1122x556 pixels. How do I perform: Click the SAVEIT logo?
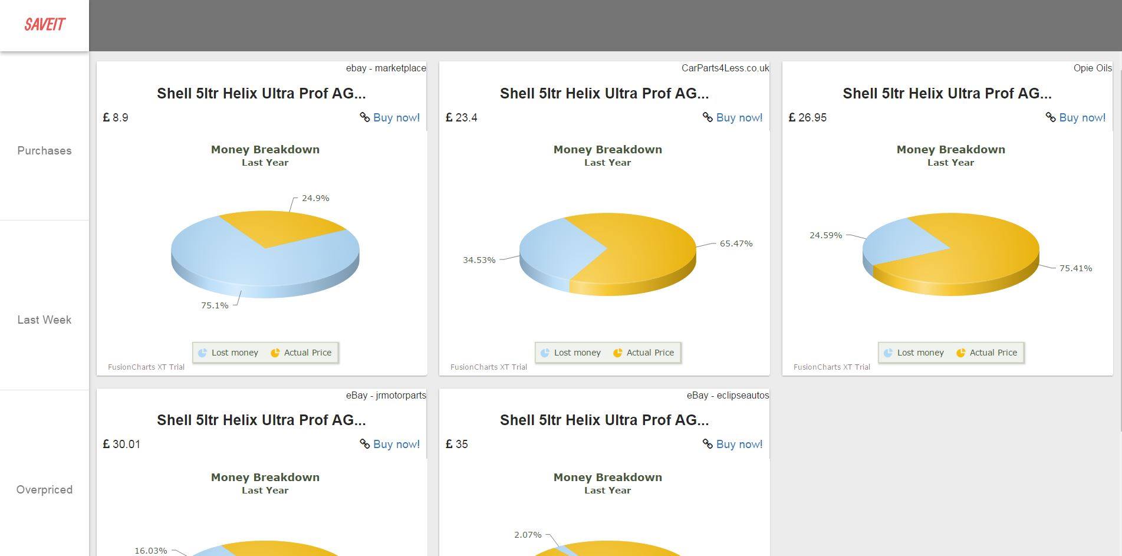pyautogui.click(x=44, y=25)
